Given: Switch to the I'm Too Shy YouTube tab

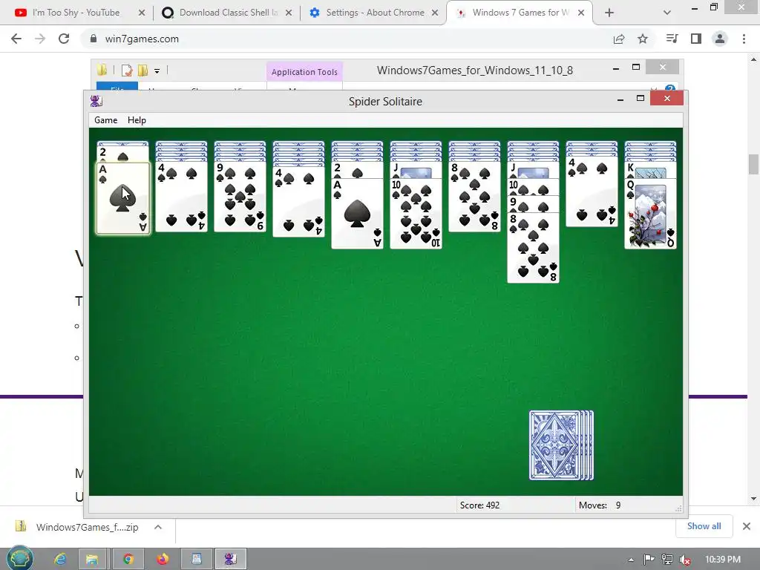Looking at the screenshot, I should point(76,13).
